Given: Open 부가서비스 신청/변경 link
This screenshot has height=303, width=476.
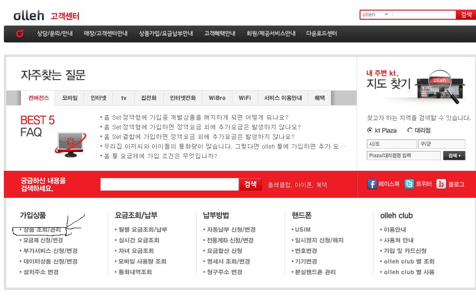Looking at the screenshot, I should click(x=50, y=251).
